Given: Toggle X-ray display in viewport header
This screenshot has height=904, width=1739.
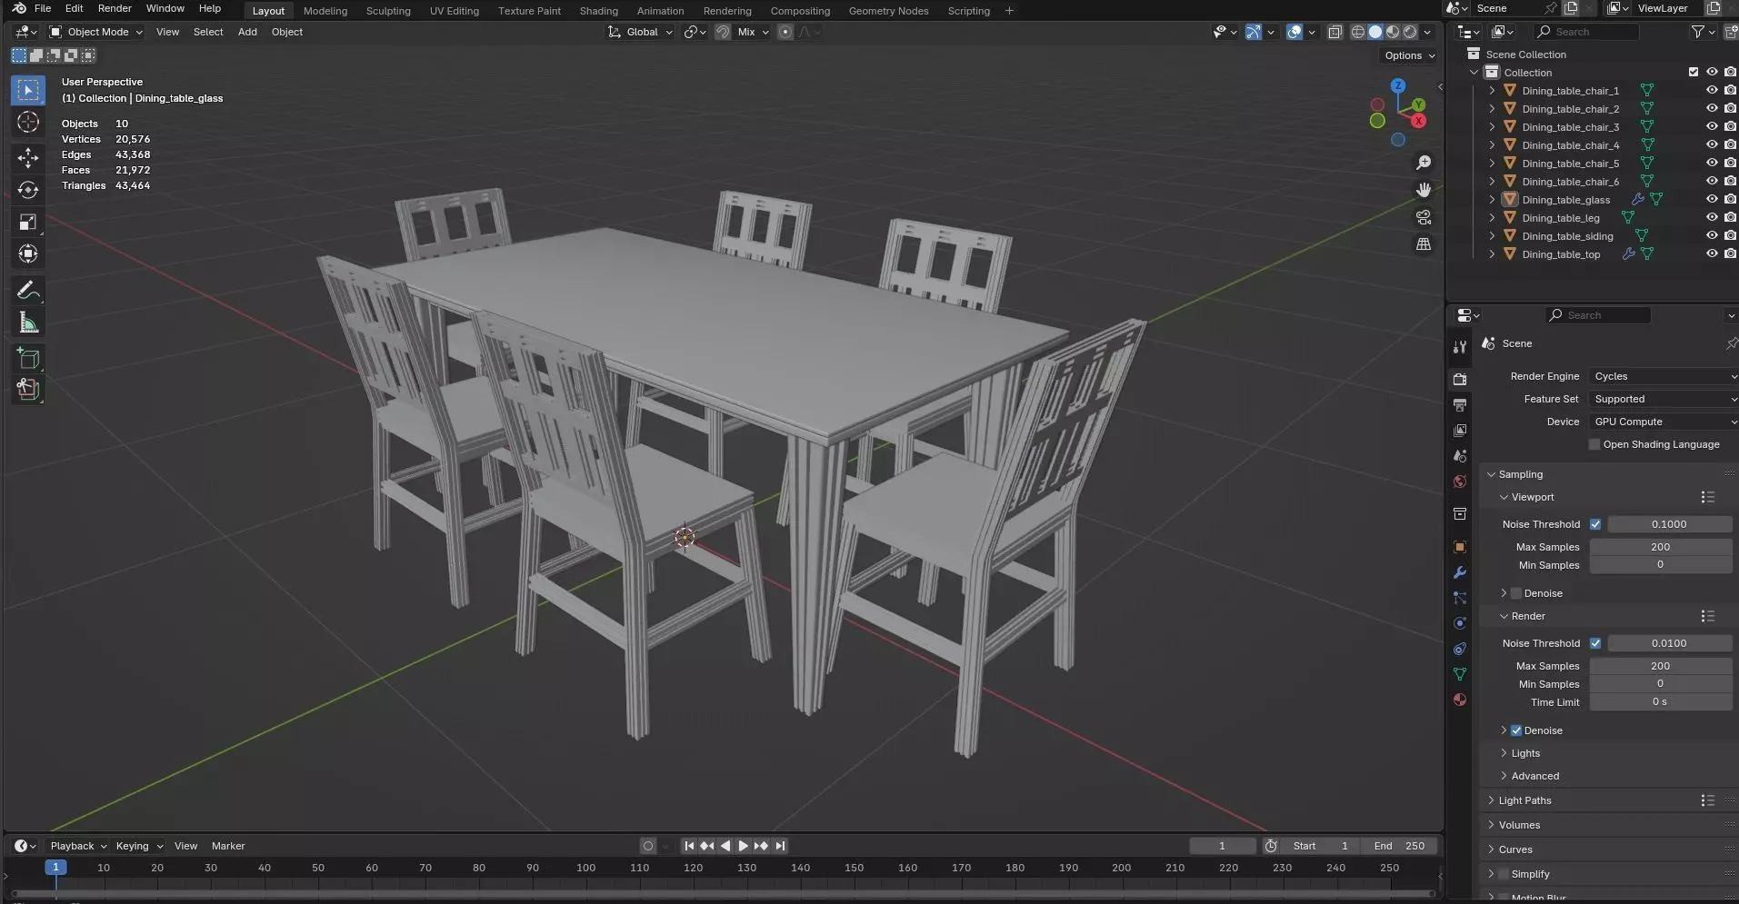Looking at the screenshot, I should (x=1334, y=32).
